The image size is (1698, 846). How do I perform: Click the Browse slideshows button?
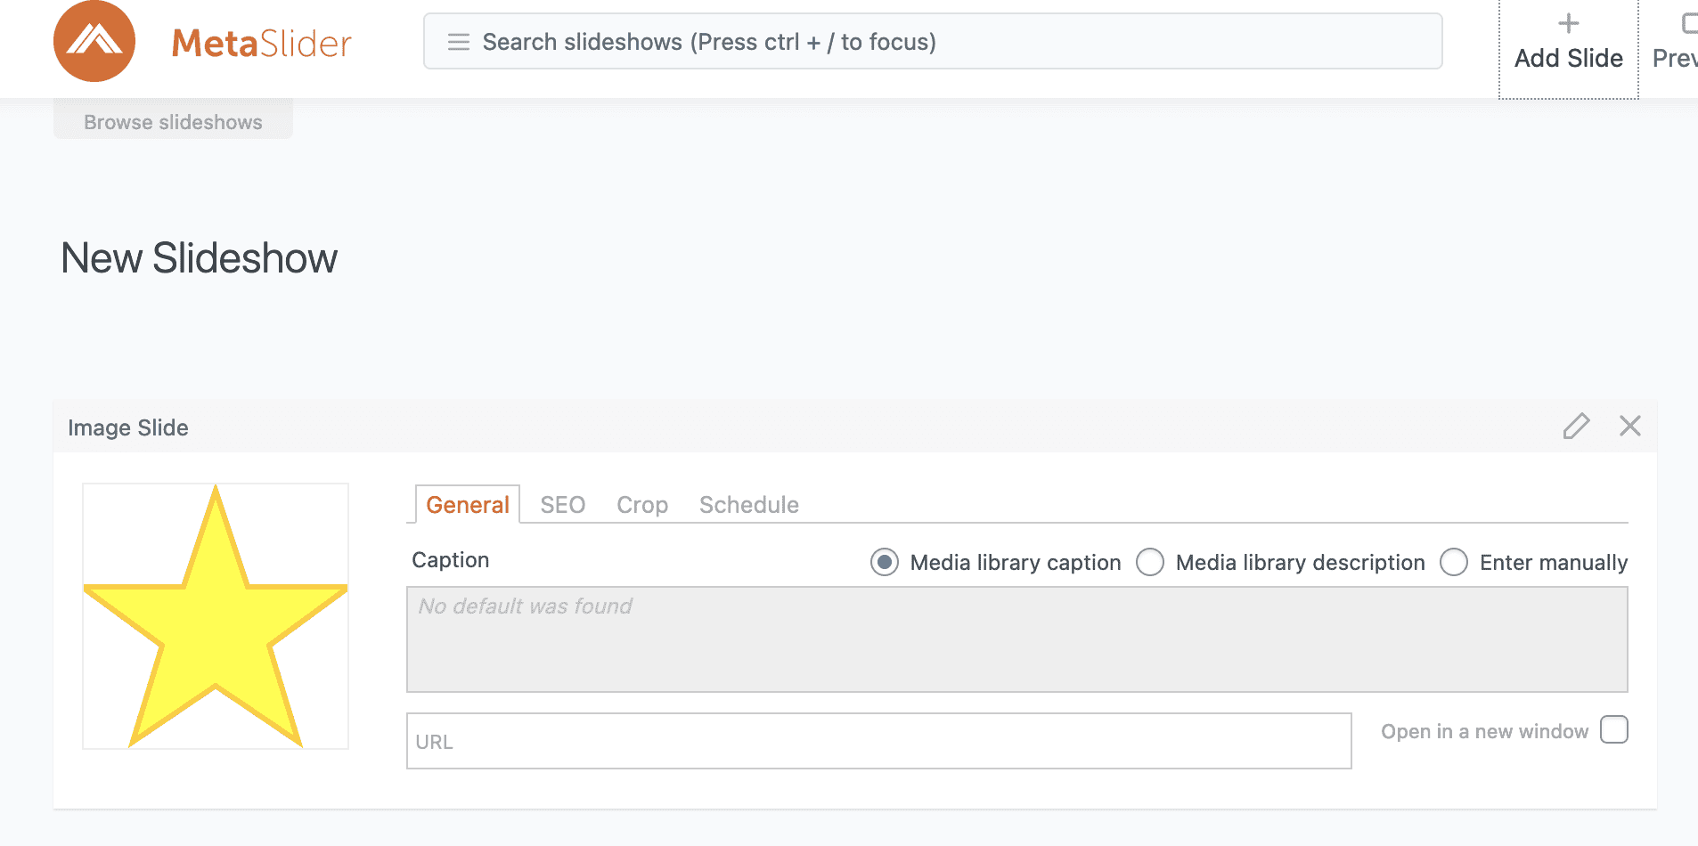pyautogui.click(x=173, y=122)
